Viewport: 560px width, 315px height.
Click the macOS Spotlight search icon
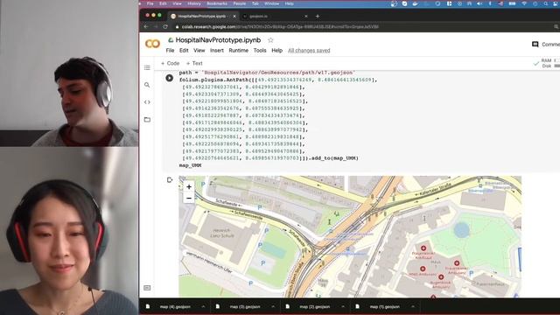[546, 3]
